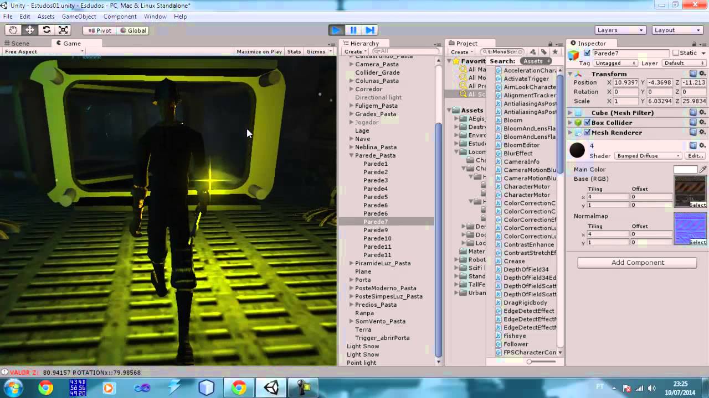Disable the Mesh Renderer component checkbox
Image resolution: width=709 pixels, height=398 pixels.
587,133
